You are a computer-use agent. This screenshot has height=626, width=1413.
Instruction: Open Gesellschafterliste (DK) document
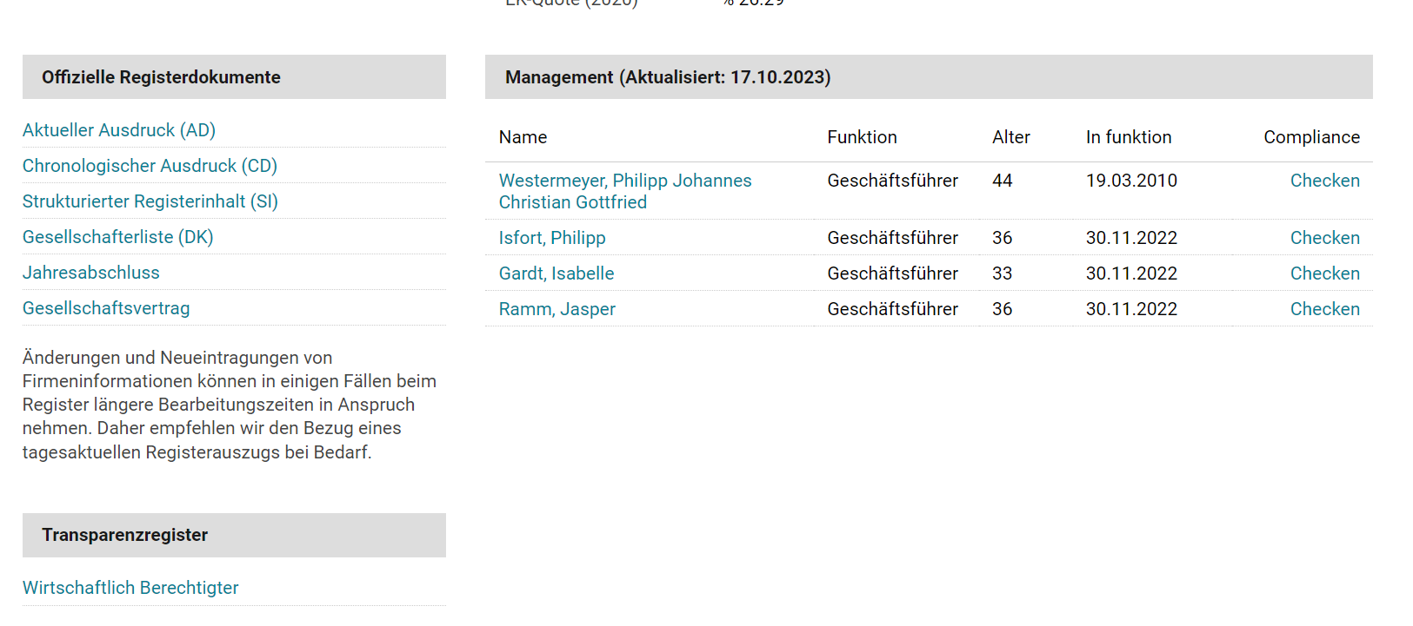(x=118, y=237)
